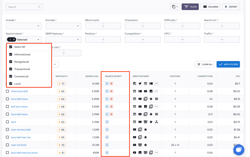Click the Filter toolbar button

pyautogui.click(x=190, y=6)
